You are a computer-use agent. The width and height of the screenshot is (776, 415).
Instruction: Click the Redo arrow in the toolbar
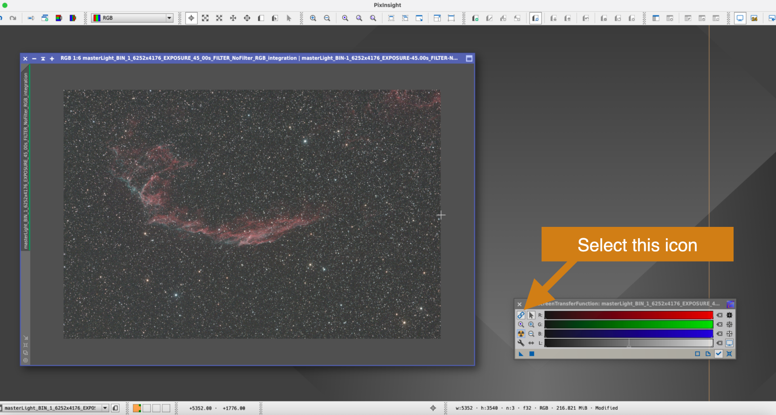click(x=13, y=18)
